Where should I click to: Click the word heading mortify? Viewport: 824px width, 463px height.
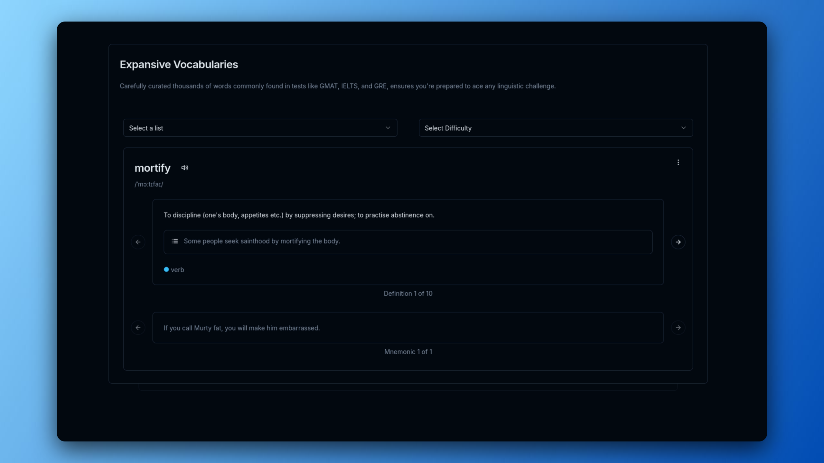point(152,168)
